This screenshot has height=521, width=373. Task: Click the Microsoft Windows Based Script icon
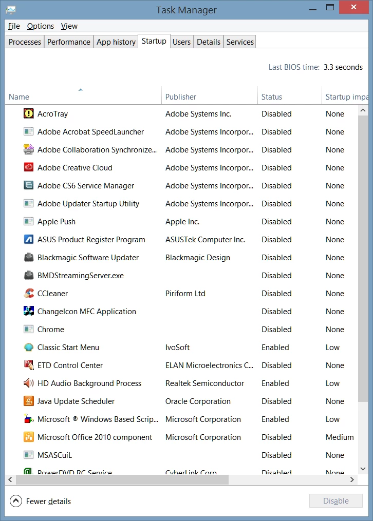tap(29, 419)
